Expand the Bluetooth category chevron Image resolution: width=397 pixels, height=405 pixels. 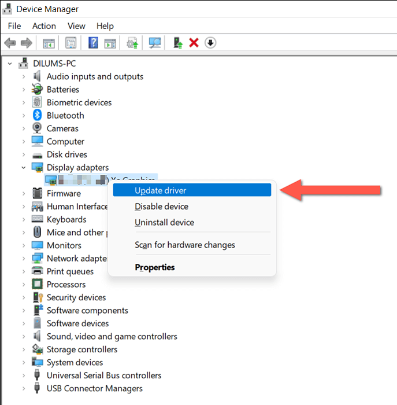(24, 116)
